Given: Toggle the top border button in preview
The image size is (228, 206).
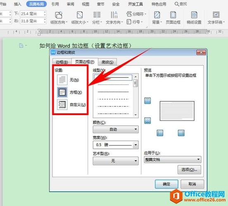Looking at the screenshot, I should click(147, 101).
